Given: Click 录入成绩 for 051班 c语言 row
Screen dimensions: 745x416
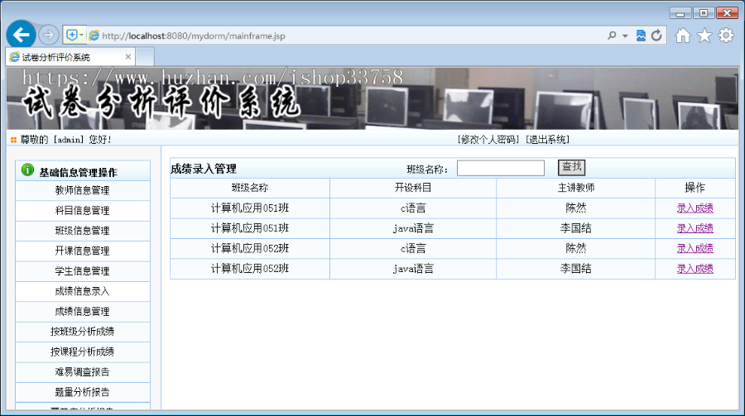Looking at the screenshot, I should pos(695,208).
